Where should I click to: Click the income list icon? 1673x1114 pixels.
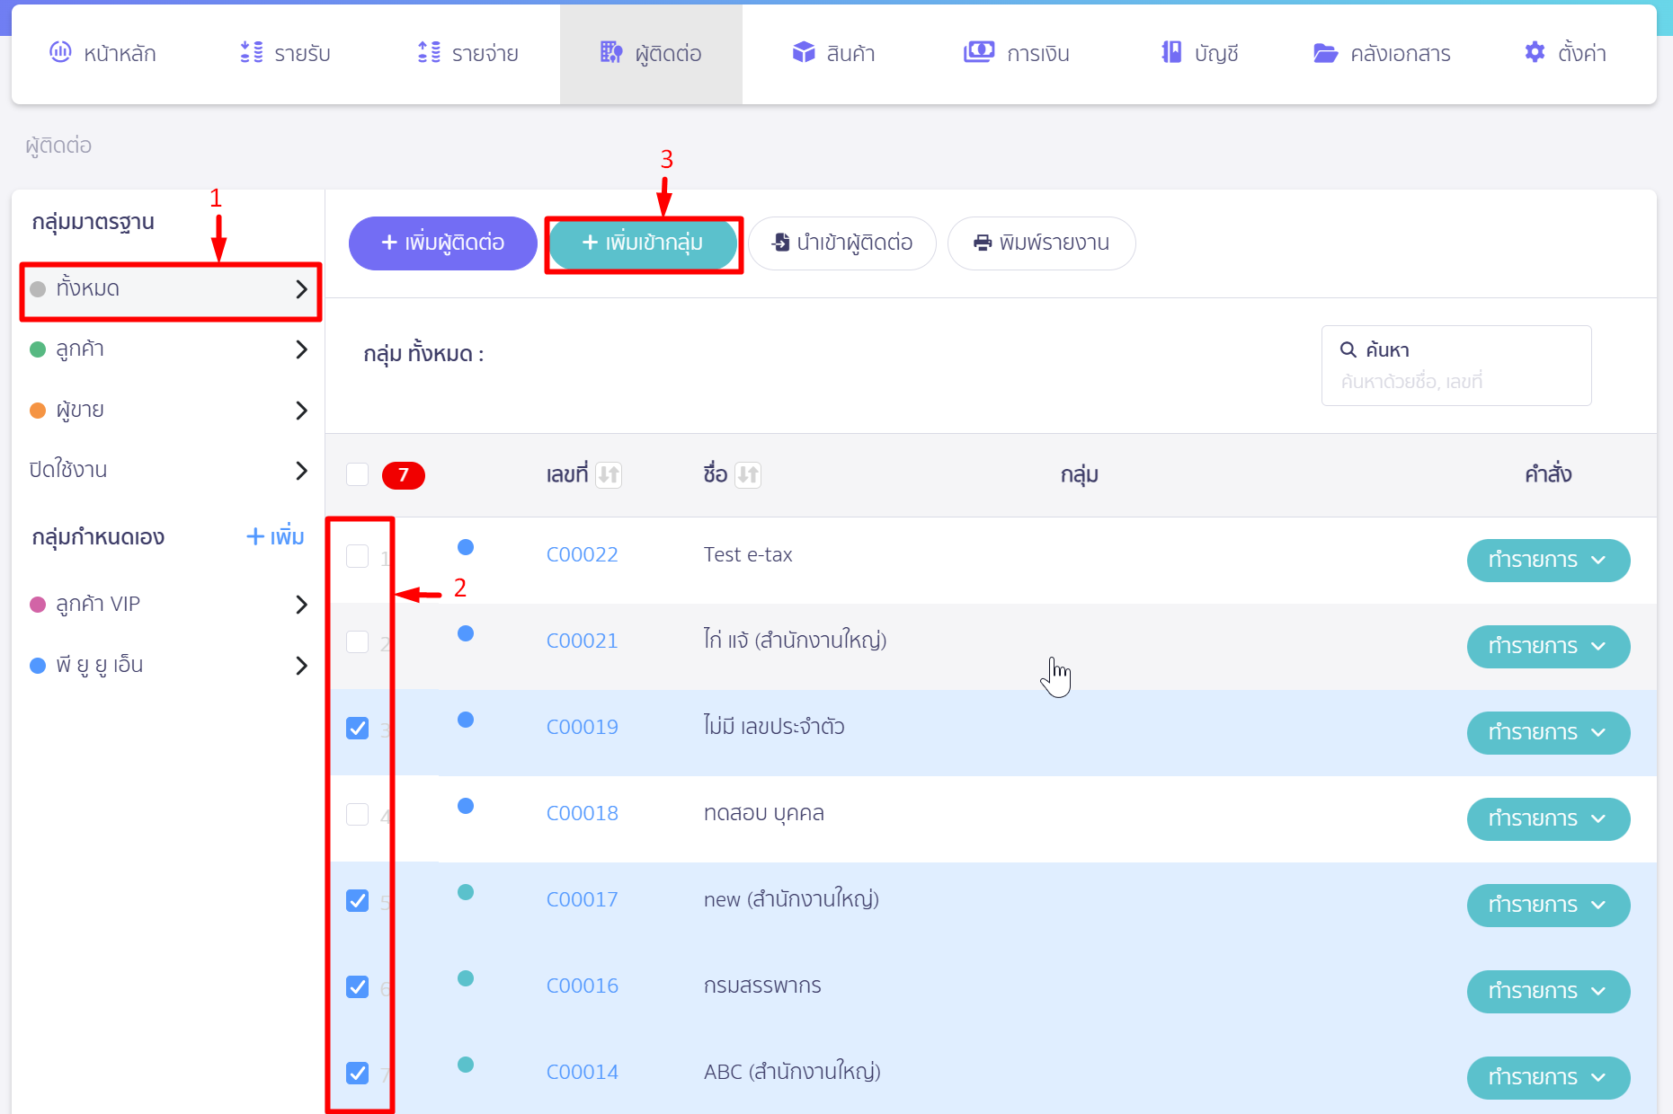point(252,52)
